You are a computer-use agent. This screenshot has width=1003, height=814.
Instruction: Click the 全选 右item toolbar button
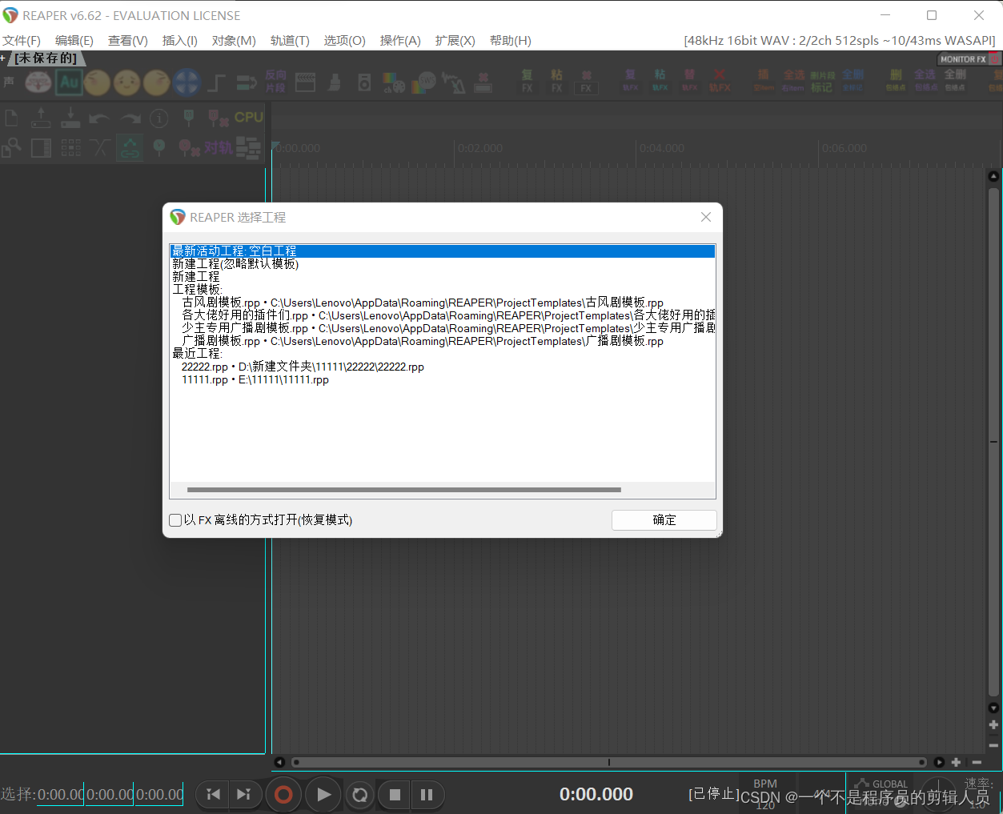point(793,81)
